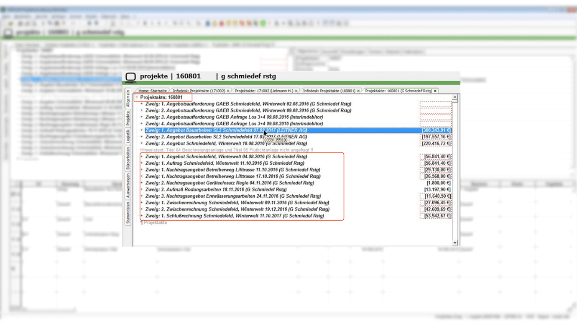The height and width of the screenshot is (326, 577).
Task: Click the 300.243,91 € amount value
Action: (436, 130)
